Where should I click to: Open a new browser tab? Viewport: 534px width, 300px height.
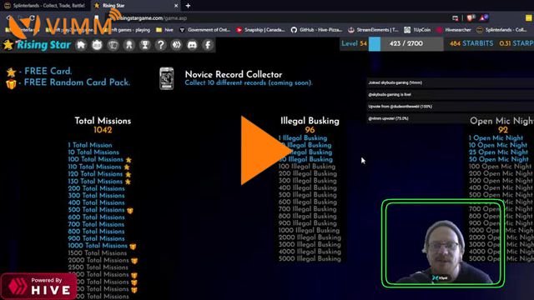tap(188, 6)
